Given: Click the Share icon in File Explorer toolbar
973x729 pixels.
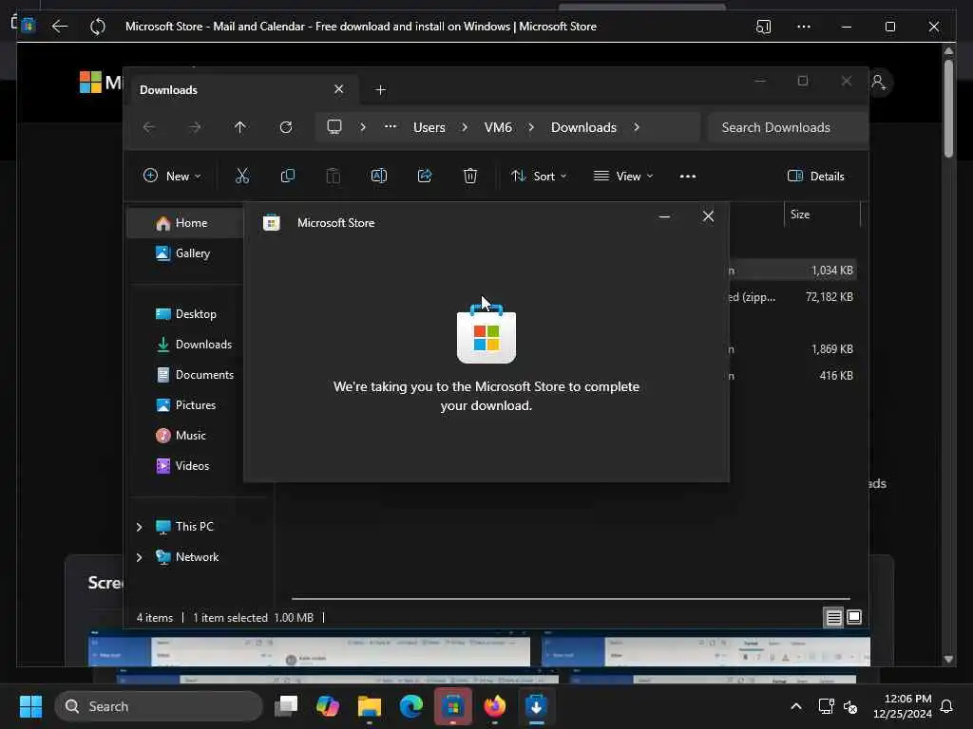Looking at the screenshot, I should click(425, 176).
